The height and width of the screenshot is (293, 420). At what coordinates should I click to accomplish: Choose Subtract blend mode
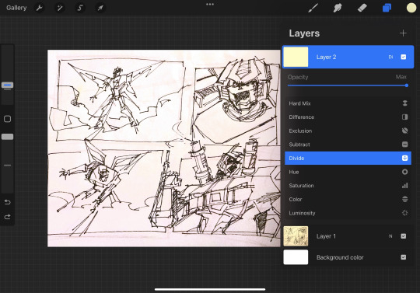[x=348, y=145]
